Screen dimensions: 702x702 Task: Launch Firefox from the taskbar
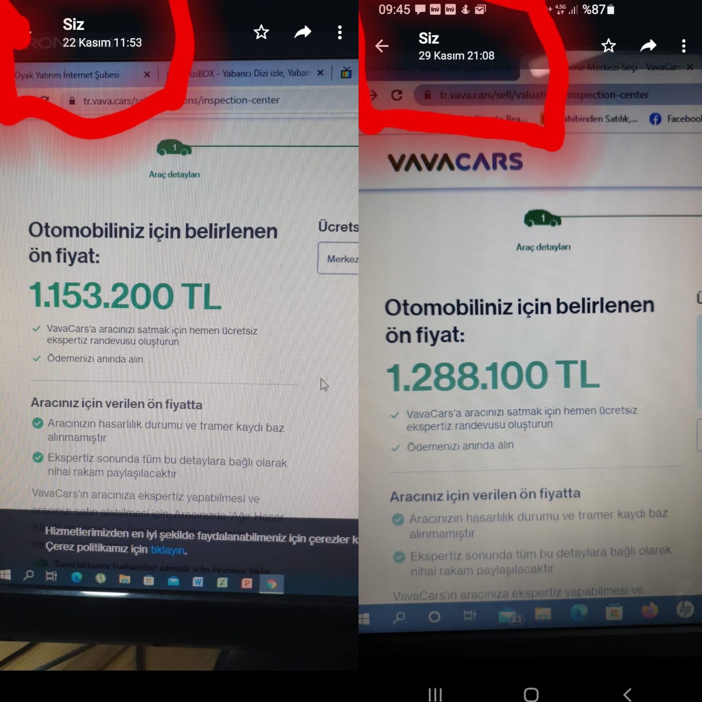click(x=650, y=611)
